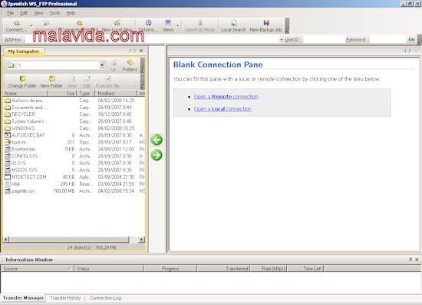Pin the Information Window panel

410,259
